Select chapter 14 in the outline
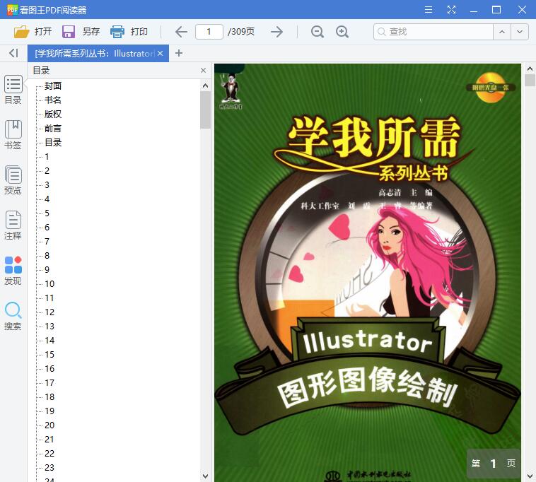The height and width of the screenshot is (482, 536). click(x=49, y=341)
